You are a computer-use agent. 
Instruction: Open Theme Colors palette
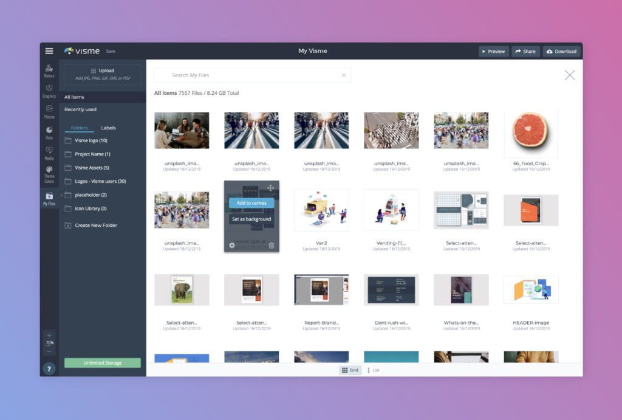coord(49,174)
